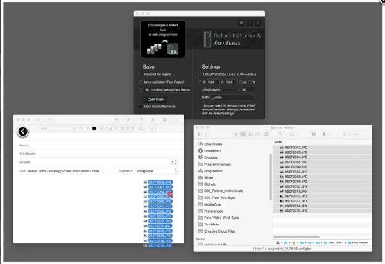
Task: Open the photo browser icon in the Mail toolbar
Action: [x=164, y=119]
